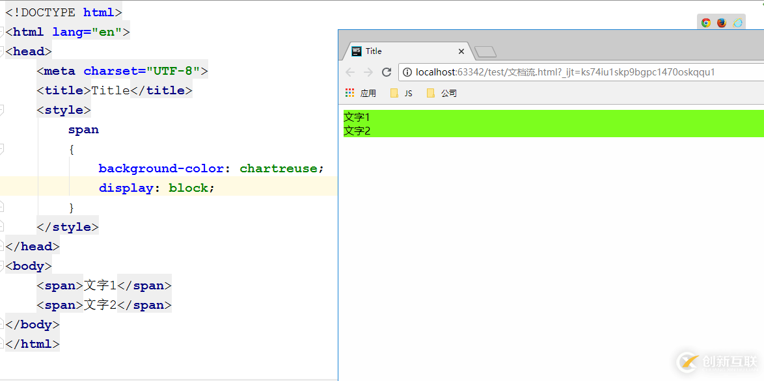This screenshot has height=381, width=764.
Task: Click the background-color: chartreuse declaration
Action: [x=211, y=168]
